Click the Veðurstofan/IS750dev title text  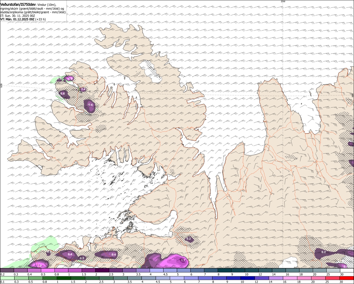[x=18, y=4]
